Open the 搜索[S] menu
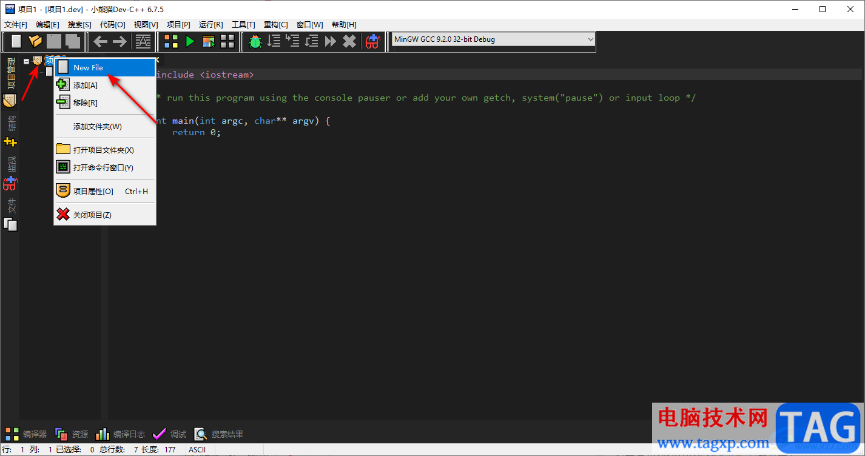865x456 pixels. point(79,25)
